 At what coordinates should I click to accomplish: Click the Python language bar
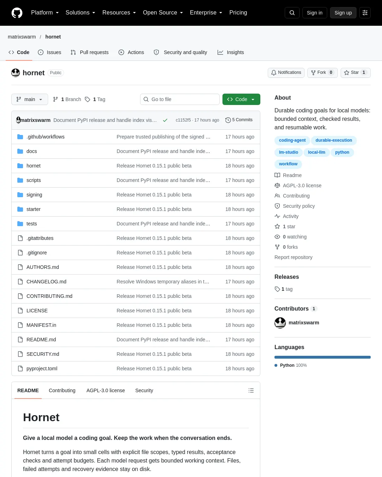[x=323, y=357]
